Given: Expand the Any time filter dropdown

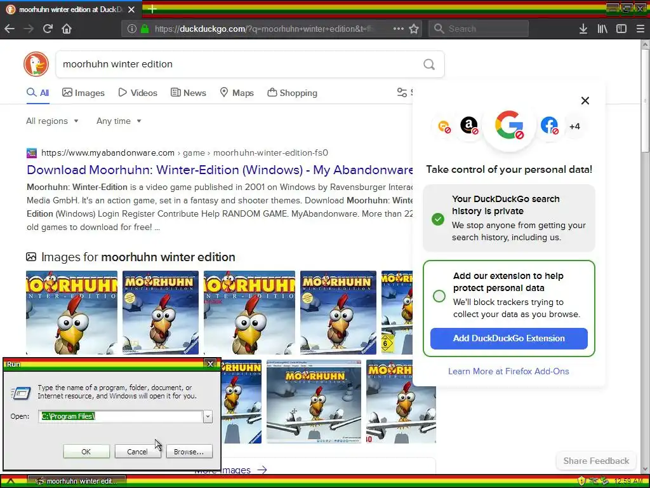Looking at the screenshot, I should pos(119,121).
